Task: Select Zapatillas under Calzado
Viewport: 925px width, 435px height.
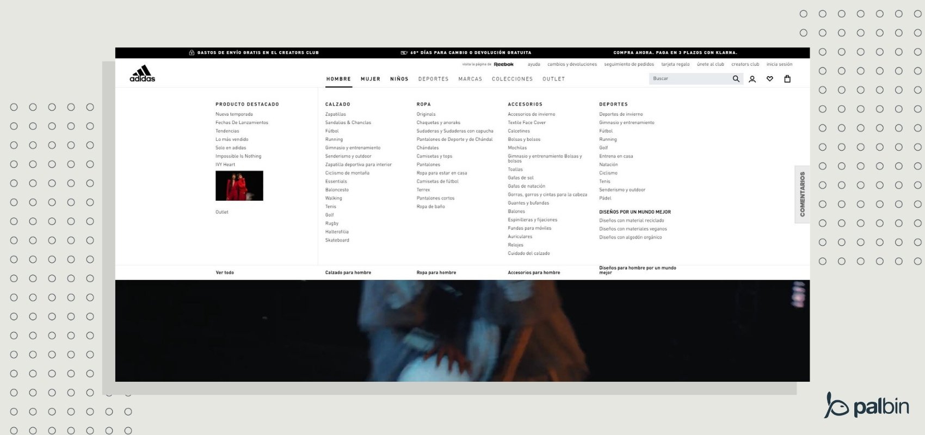Action: pos(335,114)
